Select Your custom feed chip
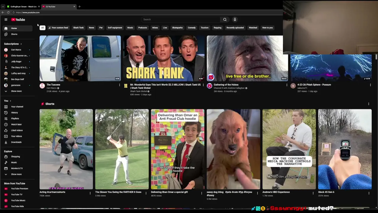Image resolution: width=378 pixels, height=213 pixels. click(58, 28)
